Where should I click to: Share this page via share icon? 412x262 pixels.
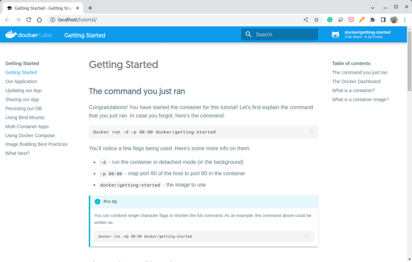pyautogui.click(x=306, y=19)
